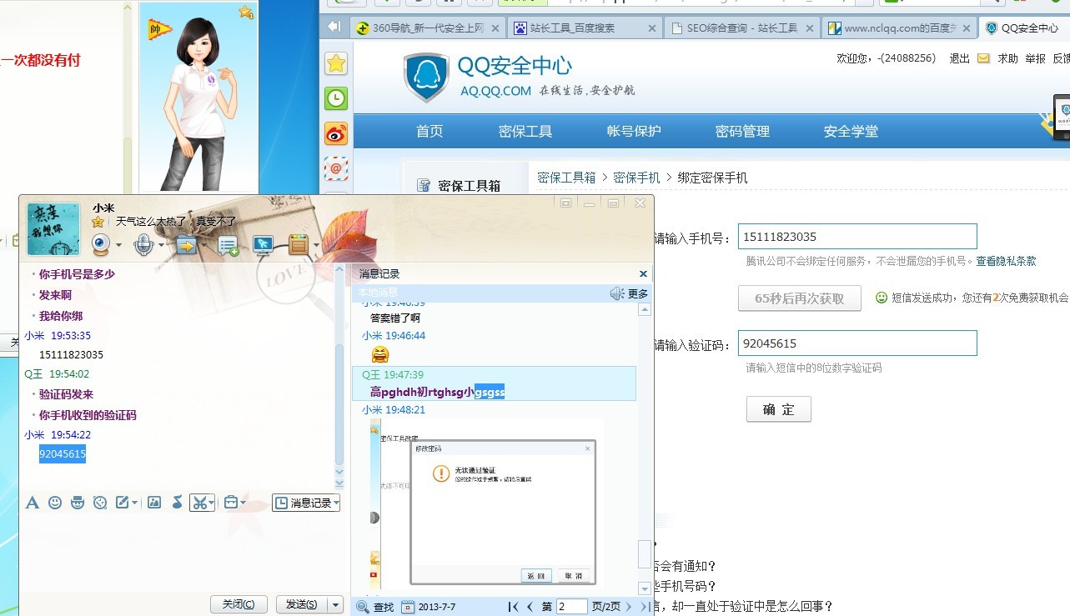This screenshot has height=616, width=1070.
Task: Open 更多 in message history header
Action: 638,293
